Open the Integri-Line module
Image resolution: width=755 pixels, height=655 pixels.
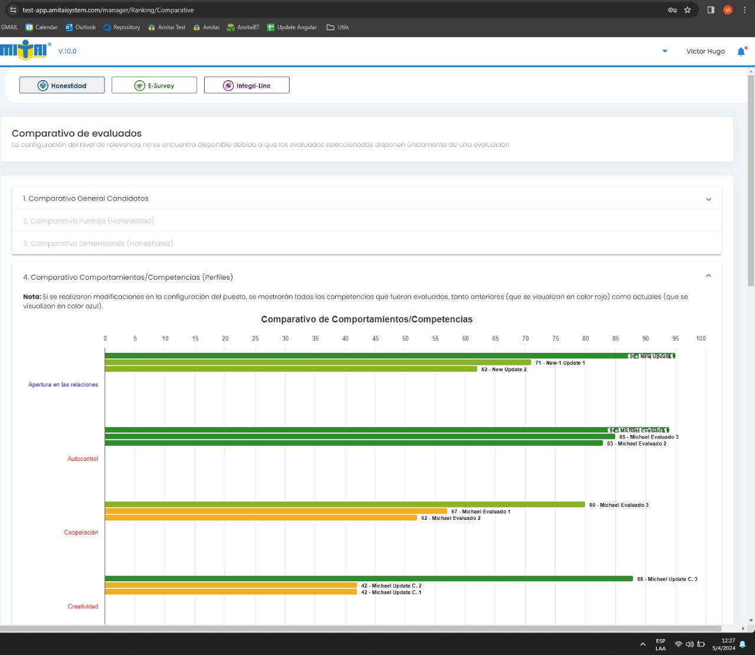(x=247, y=86)
